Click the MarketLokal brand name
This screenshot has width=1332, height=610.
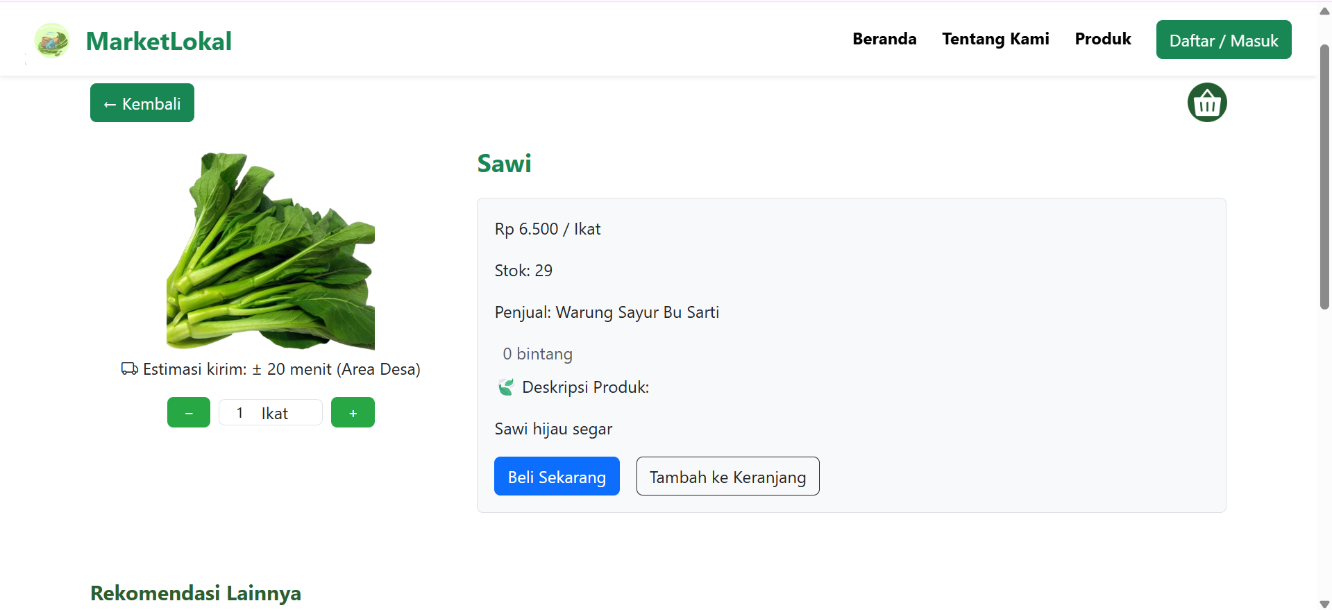click(159, 41)
